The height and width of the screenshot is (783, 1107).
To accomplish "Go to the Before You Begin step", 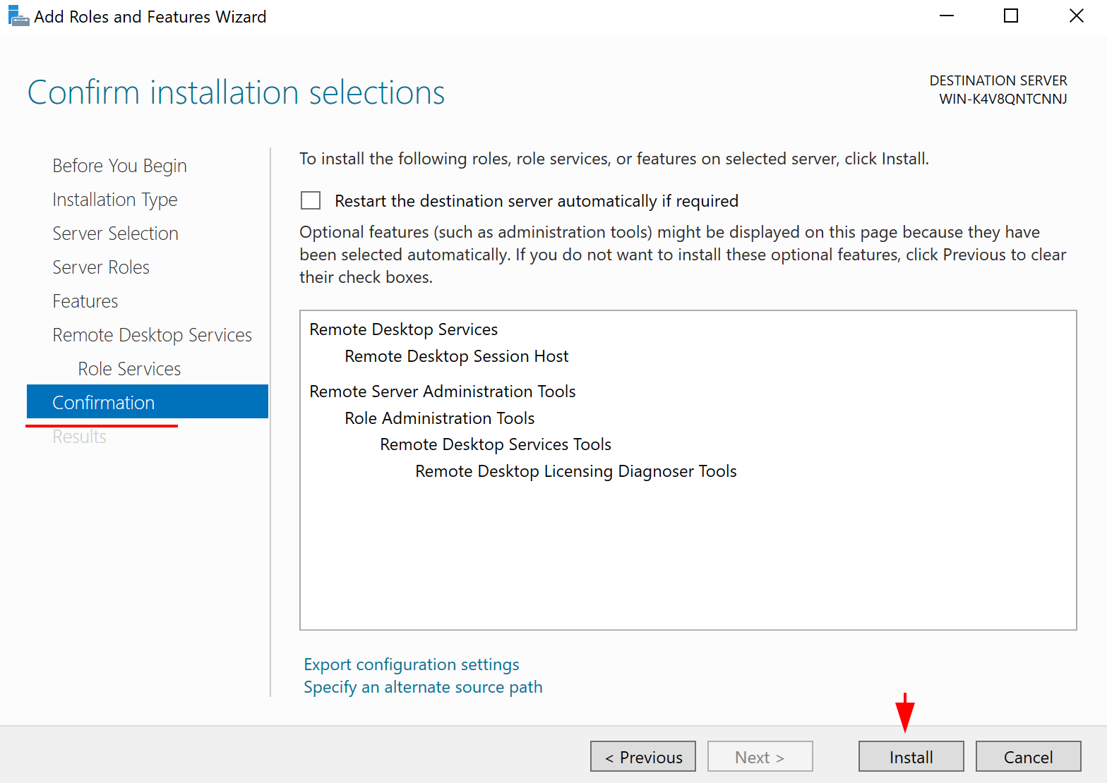I will click(119, 166).
